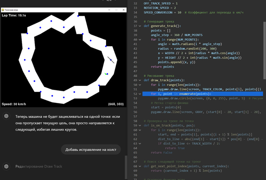This screenshot has width=266, height=180.
Task: Click the pygame window icon in title bar
Action: coord(3,9)
